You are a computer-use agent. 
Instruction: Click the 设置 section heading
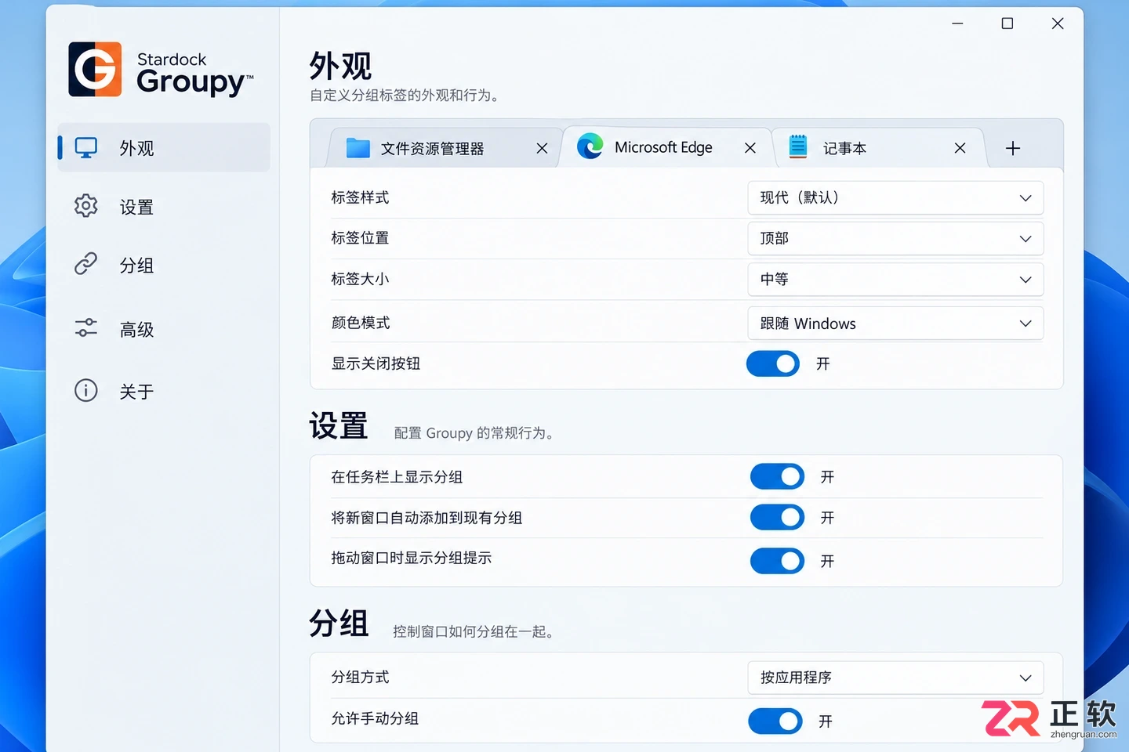(339, 426)
